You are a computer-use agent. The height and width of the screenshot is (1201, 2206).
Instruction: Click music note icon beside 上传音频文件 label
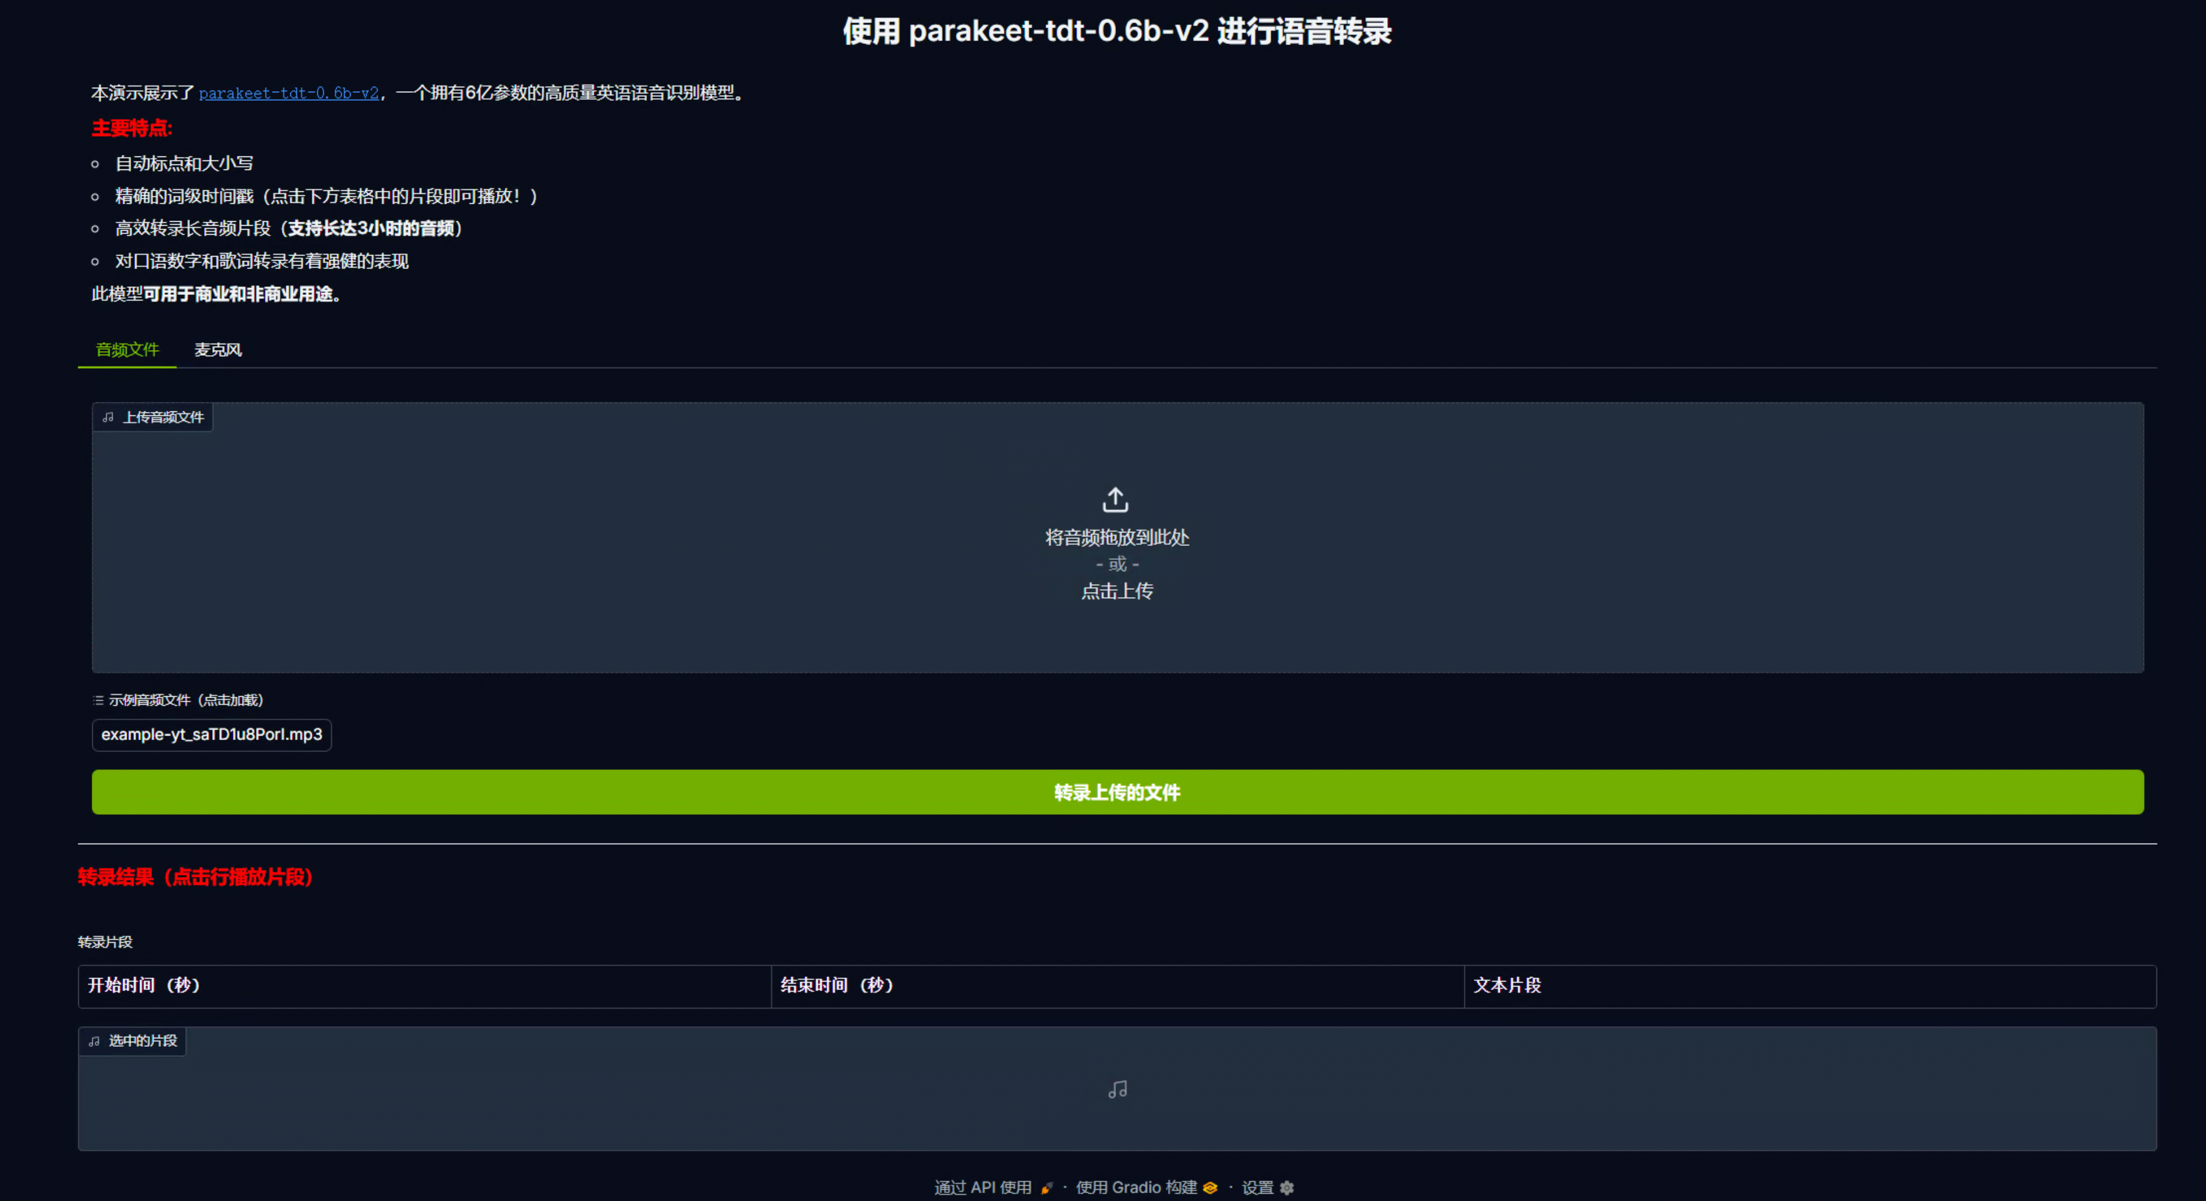pyautogui.click(x=108, y=417)
